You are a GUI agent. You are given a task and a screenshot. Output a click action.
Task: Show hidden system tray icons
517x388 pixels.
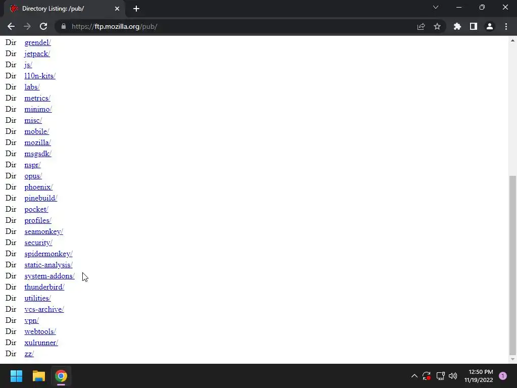414,376
